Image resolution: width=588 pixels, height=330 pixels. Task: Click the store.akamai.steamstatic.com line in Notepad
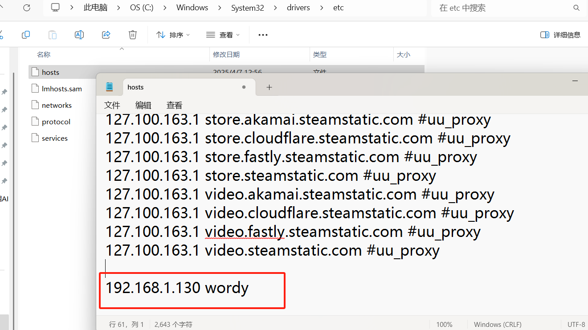[x=298, y=119]
